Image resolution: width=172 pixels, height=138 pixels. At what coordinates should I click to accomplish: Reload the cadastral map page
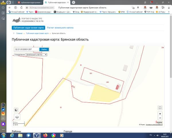21,7
